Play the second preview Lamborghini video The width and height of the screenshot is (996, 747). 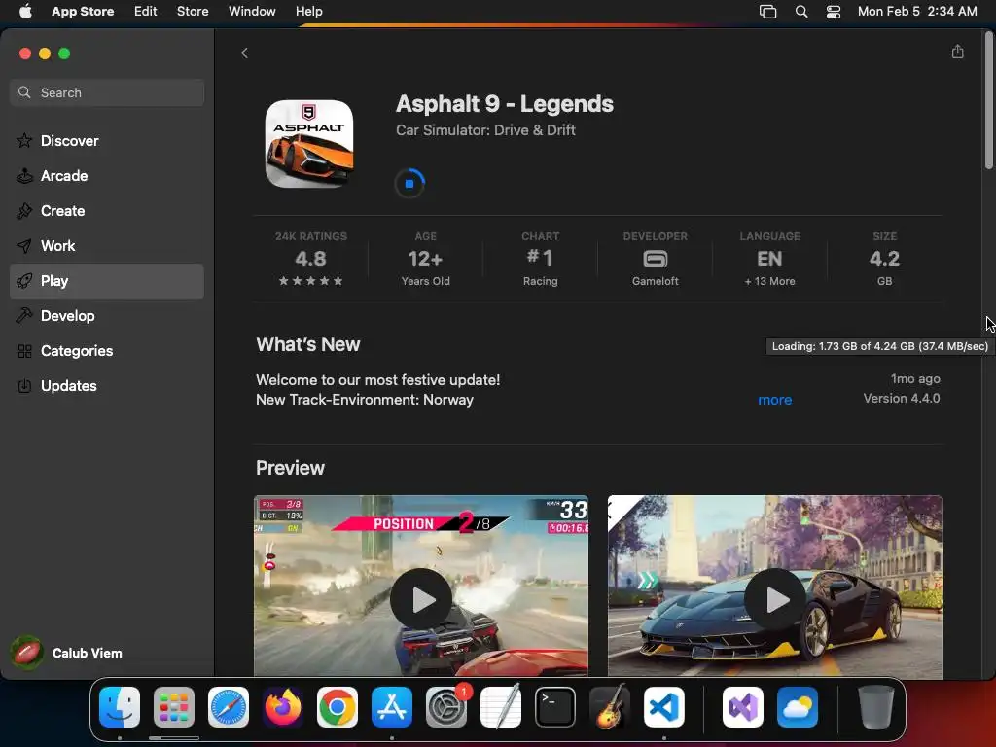coord(775,599)
